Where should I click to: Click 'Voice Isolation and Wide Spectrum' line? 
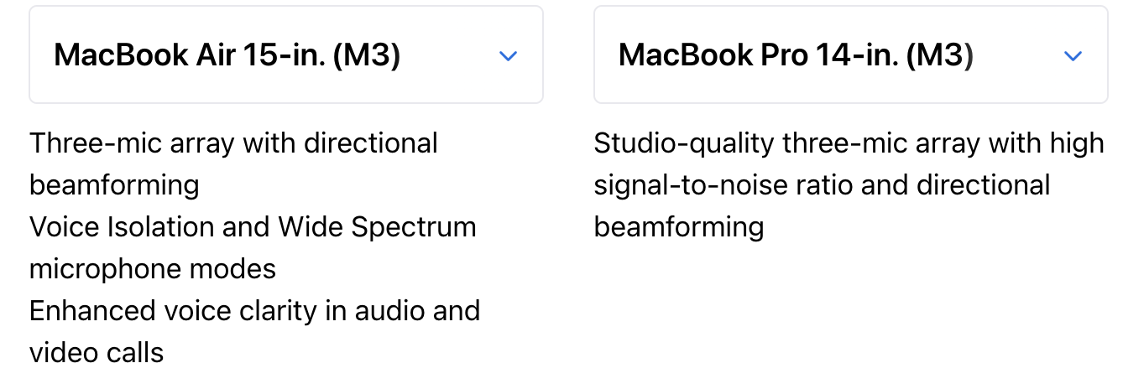point(253,227)
